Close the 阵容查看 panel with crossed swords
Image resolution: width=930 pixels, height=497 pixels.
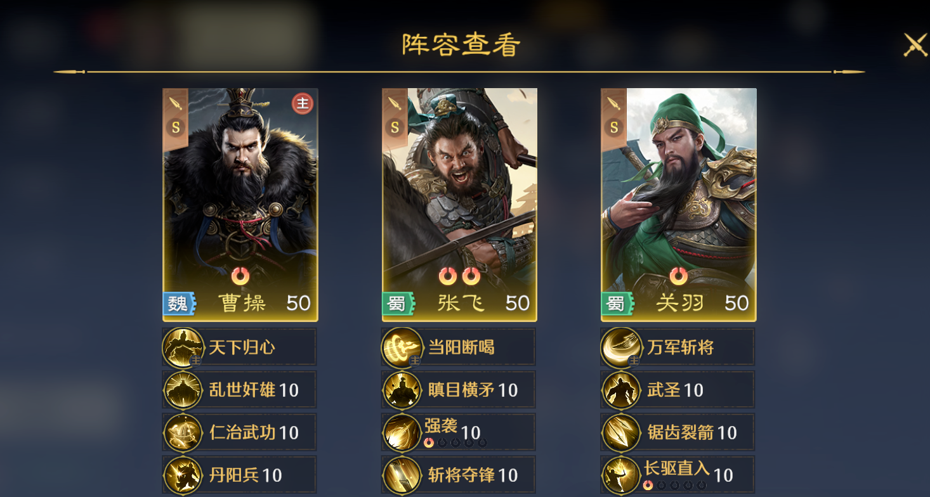click(915, 45)
